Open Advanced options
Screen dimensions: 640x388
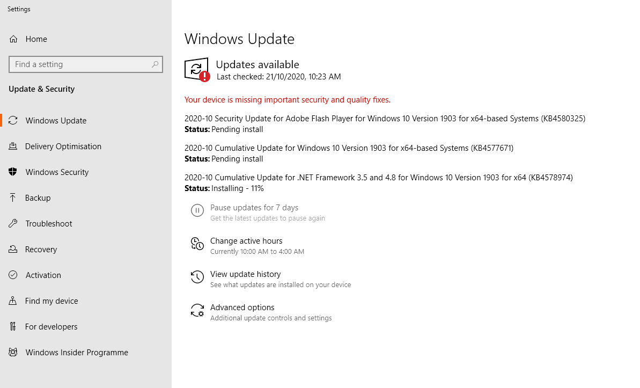coord(242,308)
